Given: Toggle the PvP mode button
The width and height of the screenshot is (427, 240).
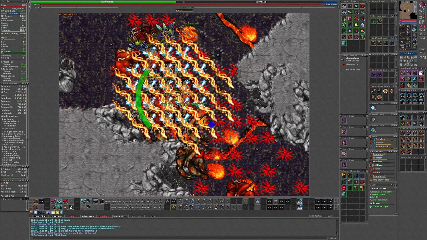Looking at the screenshot, I should pyautogui.click(x=422, y=38).
